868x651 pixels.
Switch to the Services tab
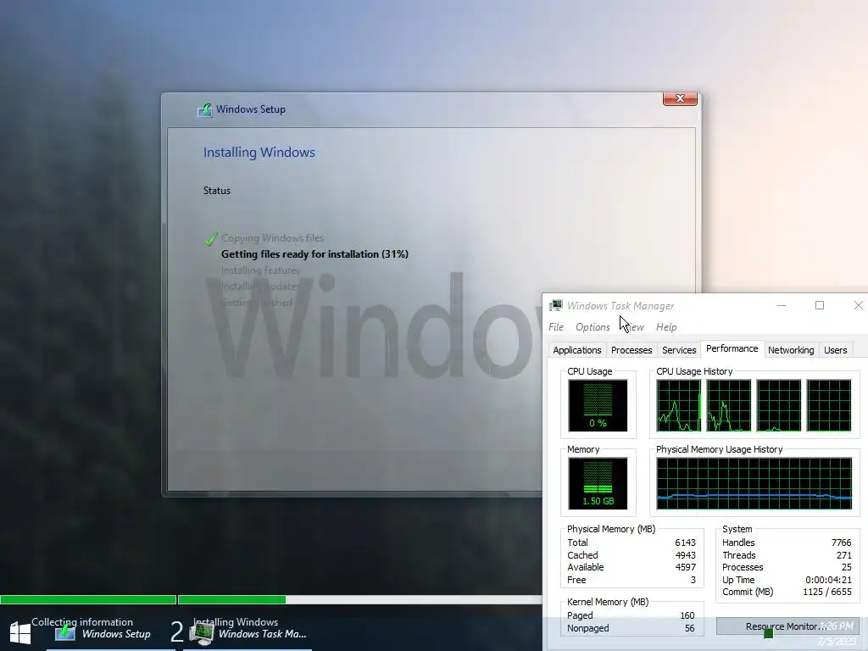(x=679, y=350)
